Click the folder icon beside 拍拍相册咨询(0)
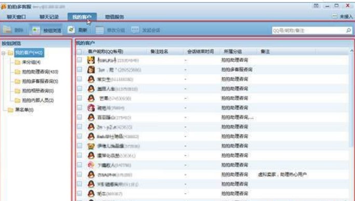Viewport: 355px width, 201px height. pos(18,91)
